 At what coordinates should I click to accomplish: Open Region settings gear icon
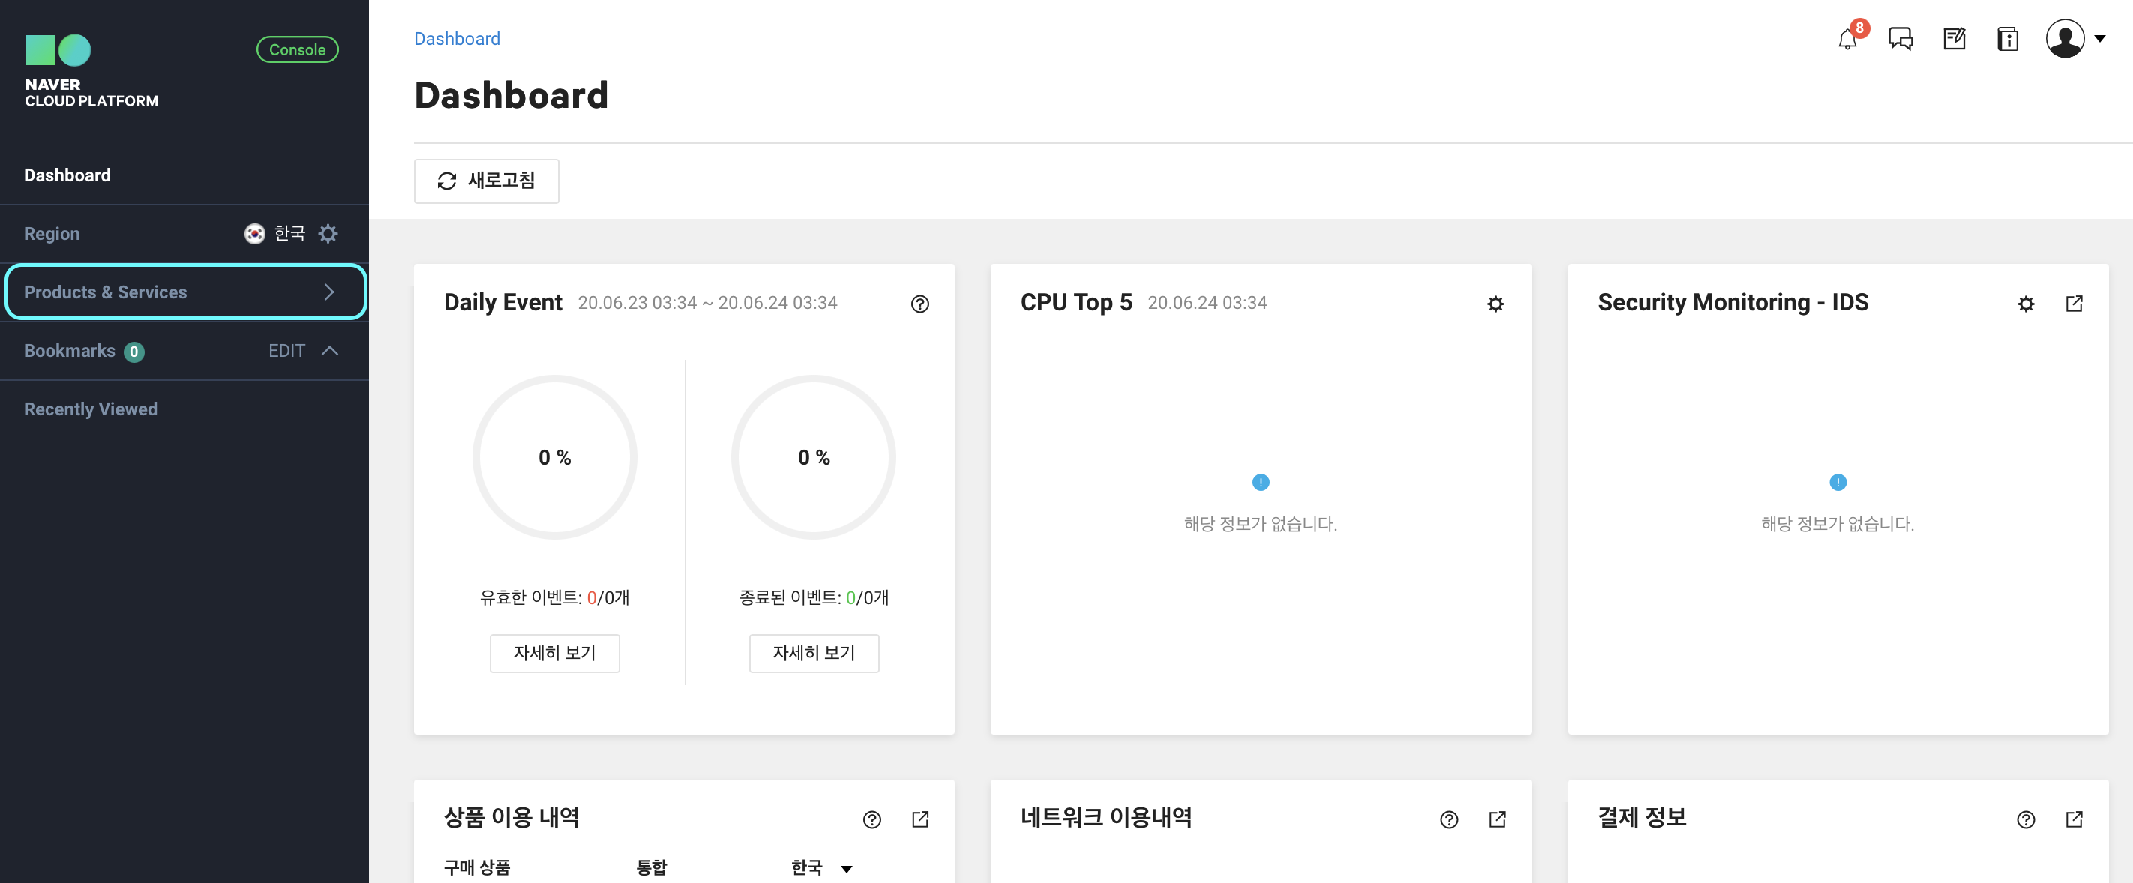tap(328, 233)
